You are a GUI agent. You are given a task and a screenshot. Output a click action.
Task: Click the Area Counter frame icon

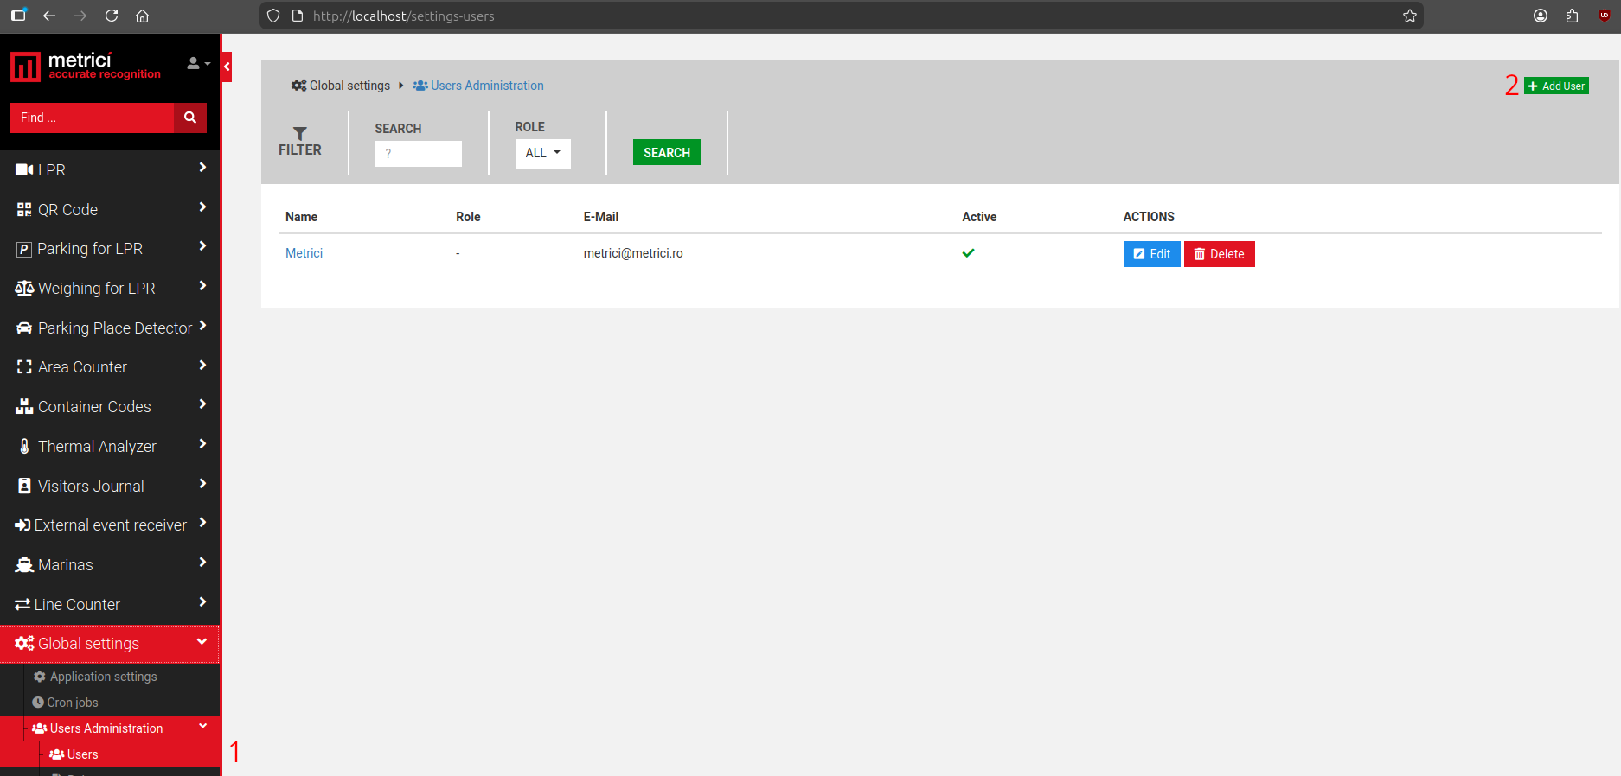[24, 367]
